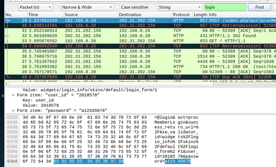This screenshot has height=167, width=276.
Task: Click the Info column header
Action: tap(242, 15)
